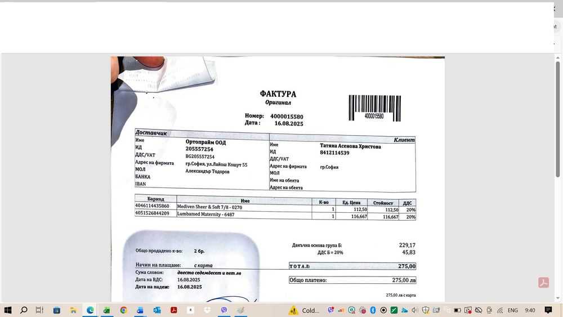The height and width of the screenshot is (317, 563).
Task: Open Viber tray icon with red dot
Action: click(x=330, y=310)
